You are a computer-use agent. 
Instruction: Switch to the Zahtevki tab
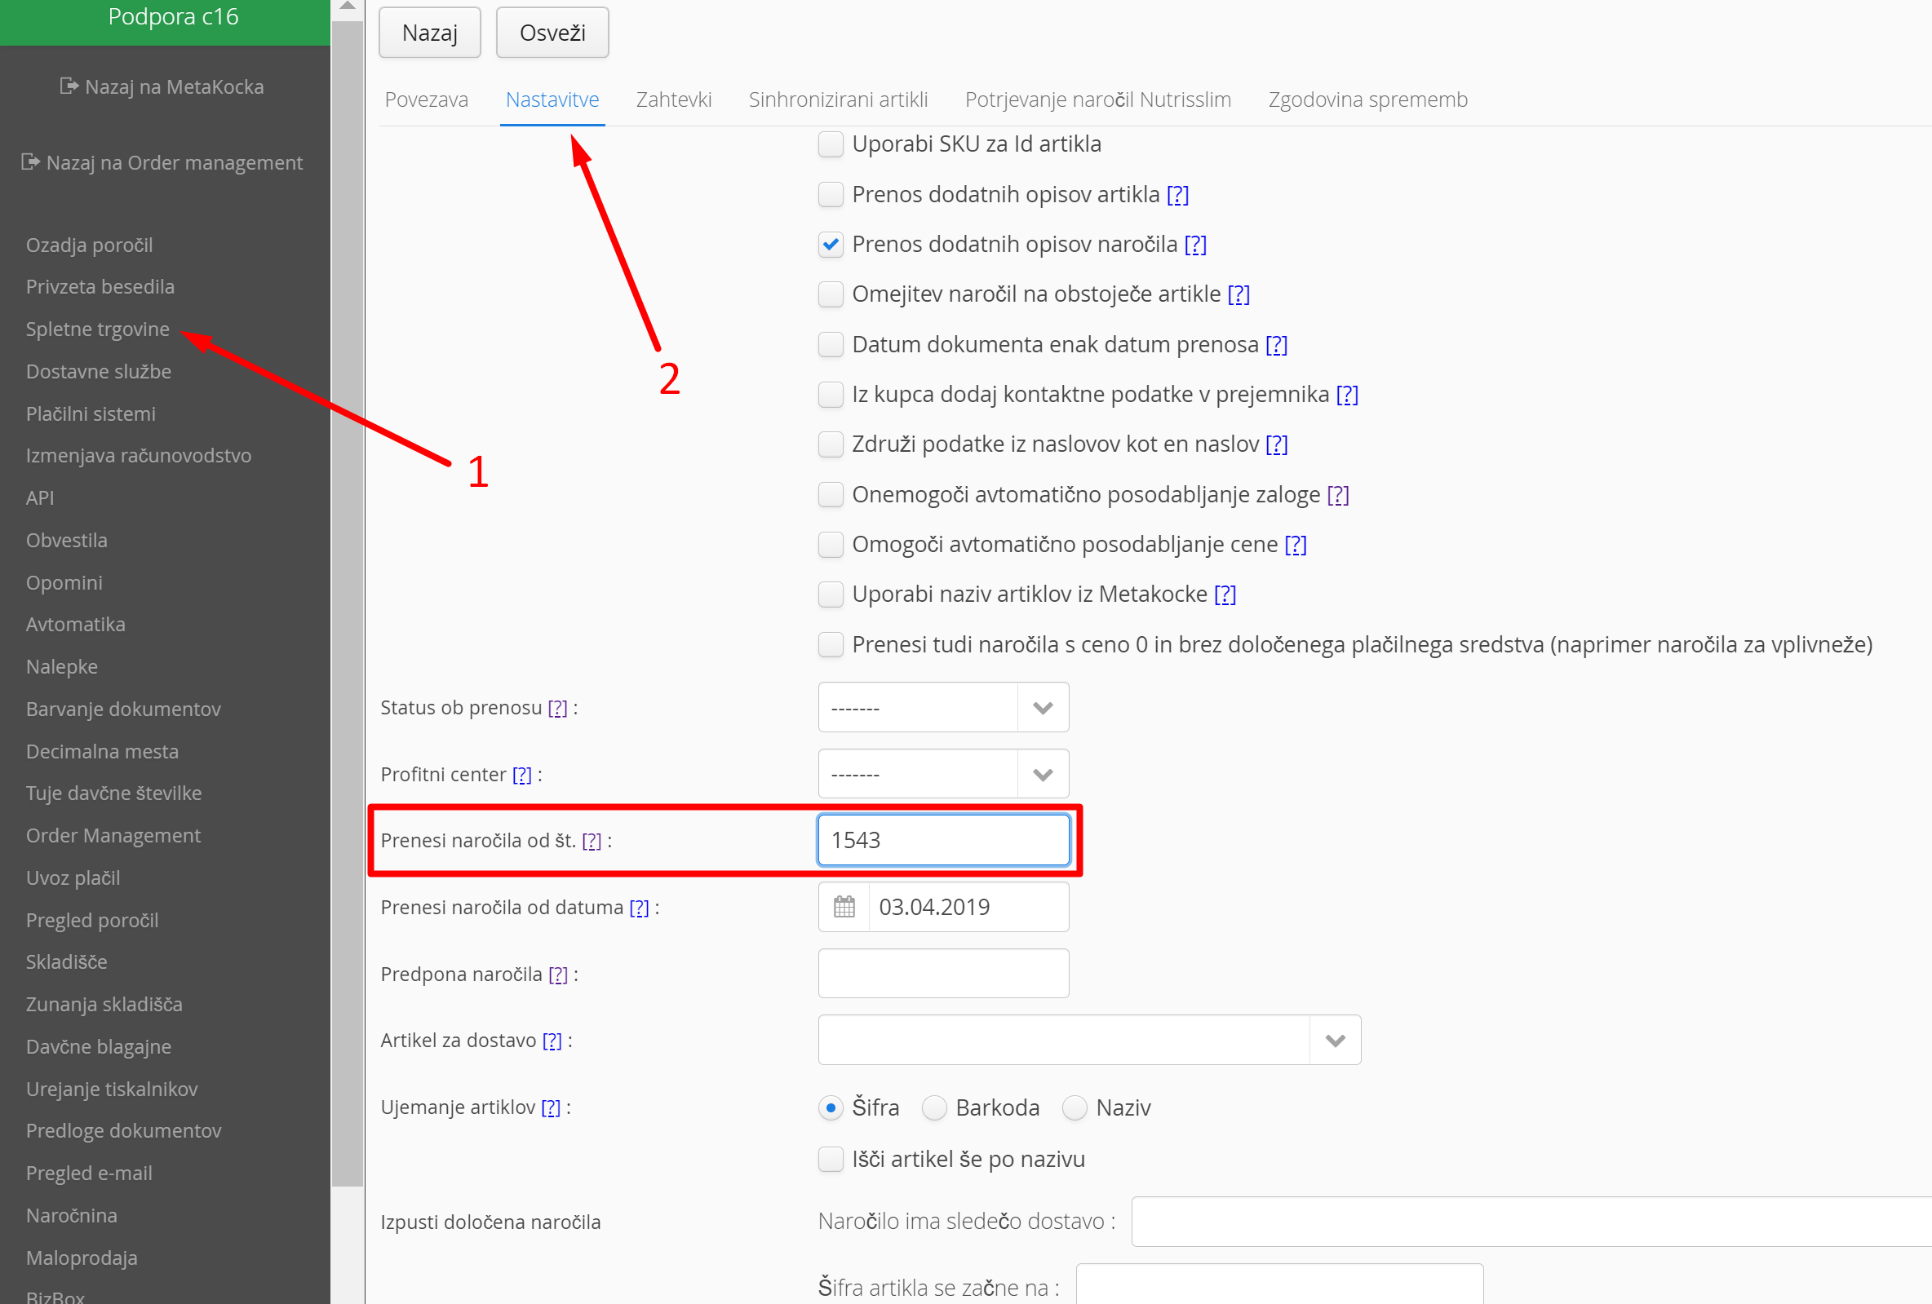[x=673, y=99]
